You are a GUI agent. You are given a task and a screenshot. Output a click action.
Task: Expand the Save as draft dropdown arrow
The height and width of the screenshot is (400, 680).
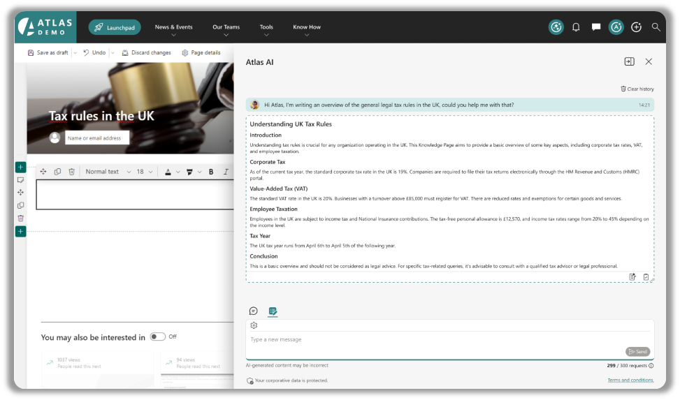pyautogui.click(x=75, y=53)
